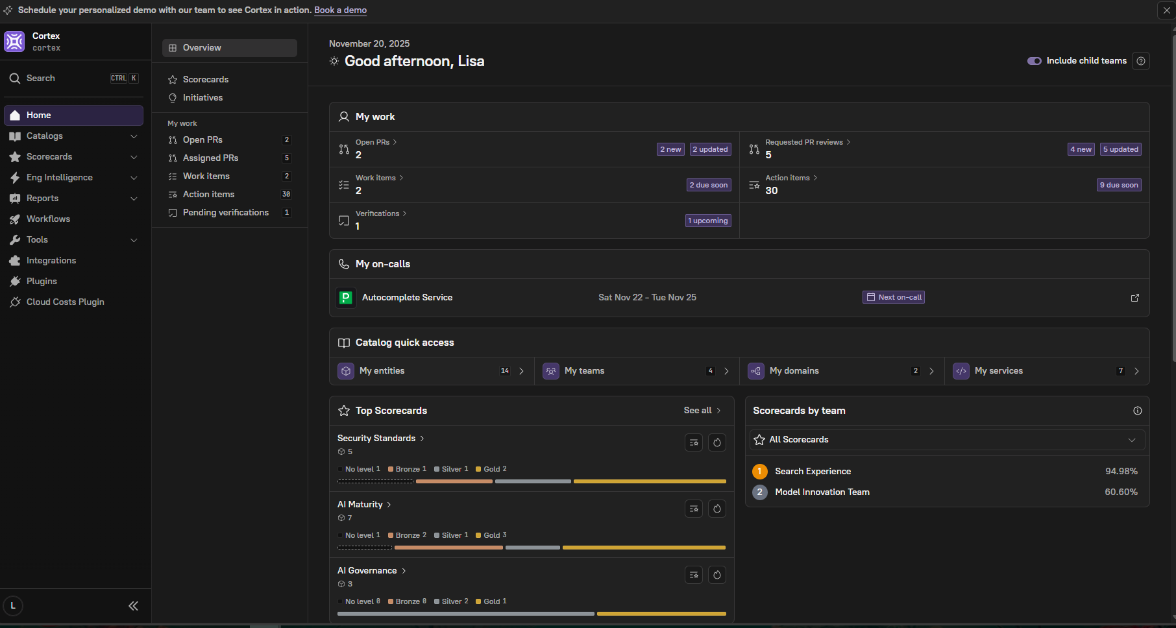Open Integrations in sidebar
Viewport: 1176px width, 628px height.
click(x=73, y=261)
